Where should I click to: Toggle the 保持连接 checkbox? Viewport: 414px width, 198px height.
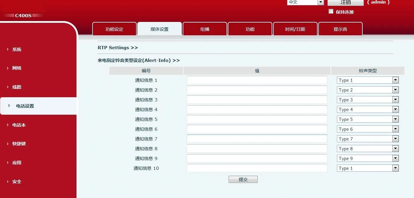pyautogui.click(x=331, y=12)
